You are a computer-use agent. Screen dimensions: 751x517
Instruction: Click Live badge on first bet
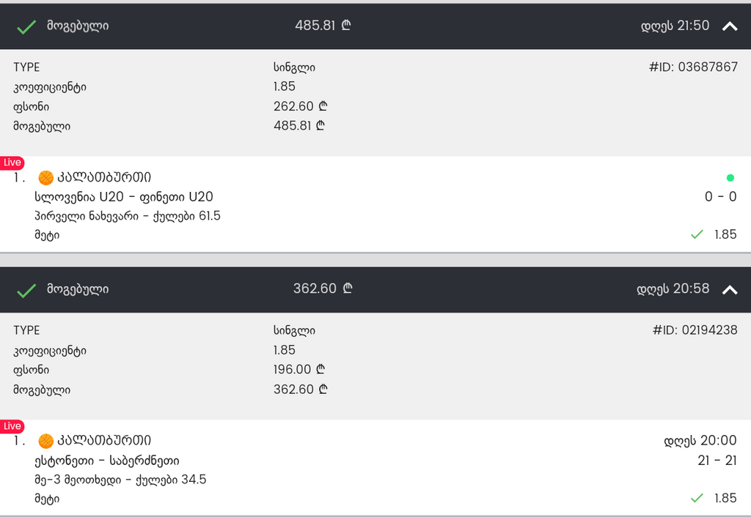pos(12,163)
